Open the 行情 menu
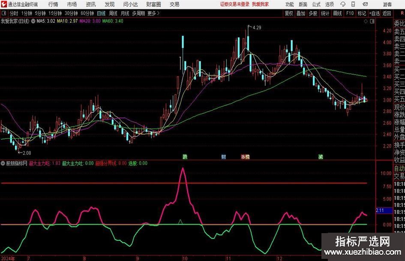 (53, 4)
